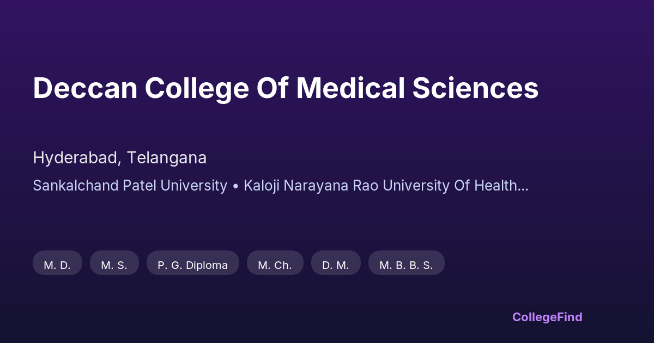Click the word Deccan in the title
654x343 pixels.
pyautogui.click(x=85, y=88)
